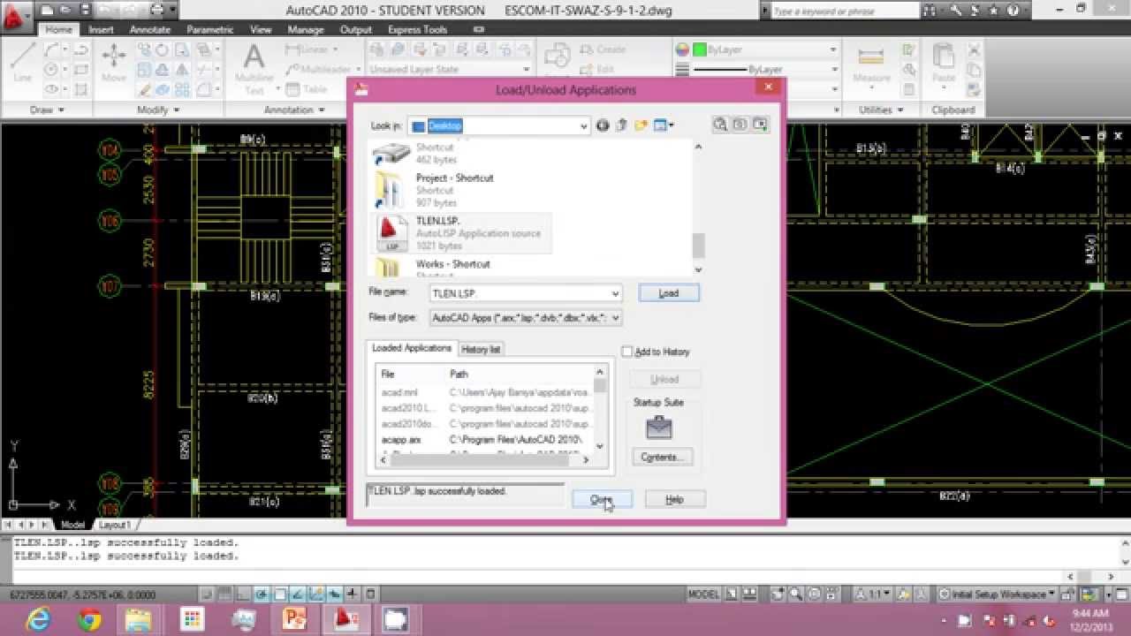Open the Insert ribbon tab

coord(101,29)
